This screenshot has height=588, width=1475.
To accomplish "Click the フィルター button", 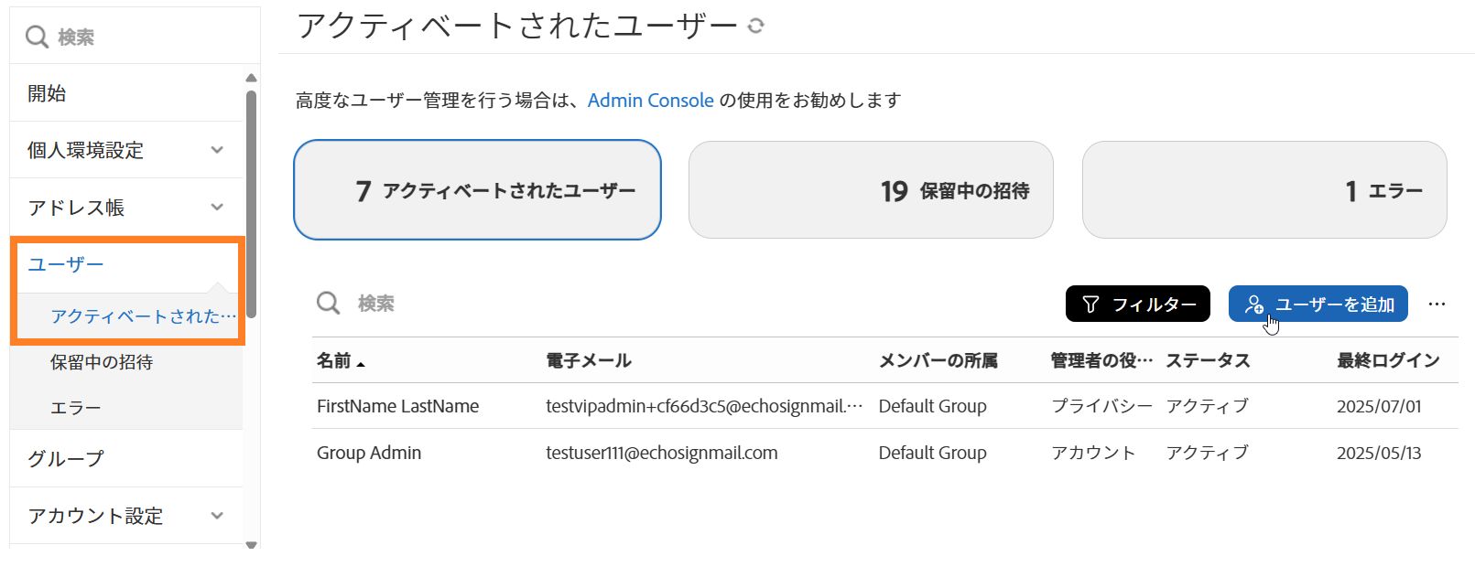I will tap(1138, 304).
